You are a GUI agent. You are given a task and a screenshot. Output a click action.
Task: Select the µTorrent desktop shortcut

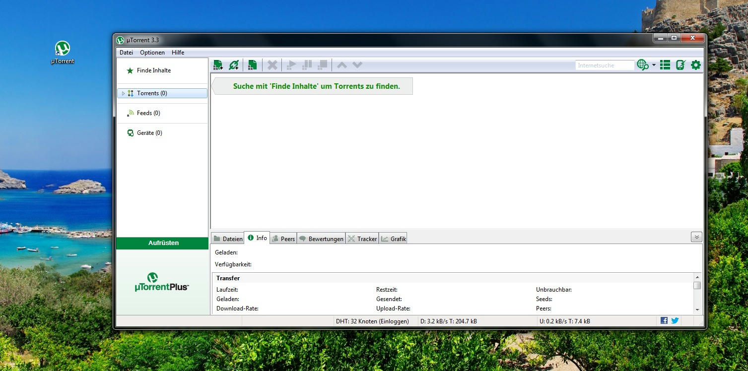(62, 52)
